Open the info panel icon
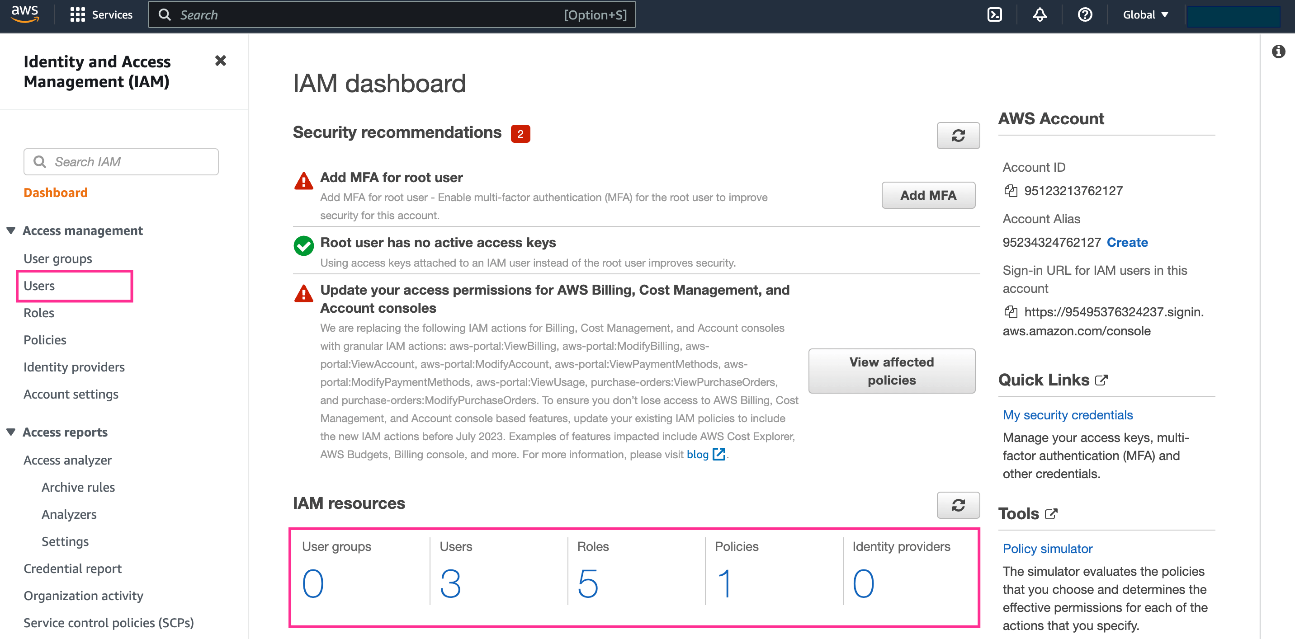Viewport: 1295px width, 639px height. tap(1278, 51)
